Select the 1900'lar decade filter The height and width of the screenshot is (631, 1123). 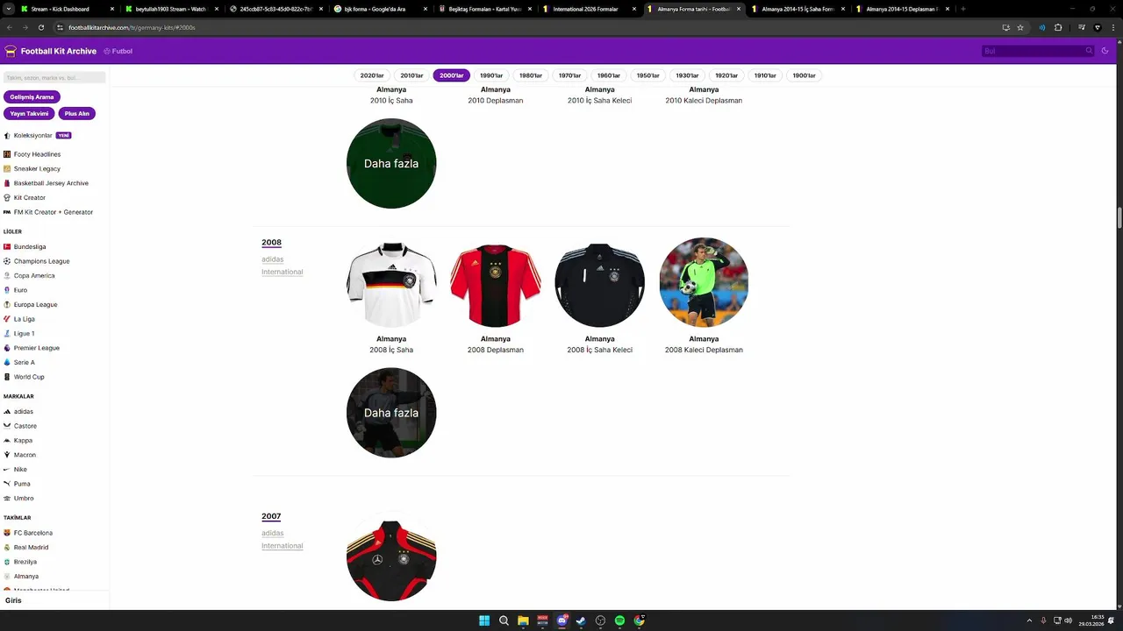click(x=805, y=75)
